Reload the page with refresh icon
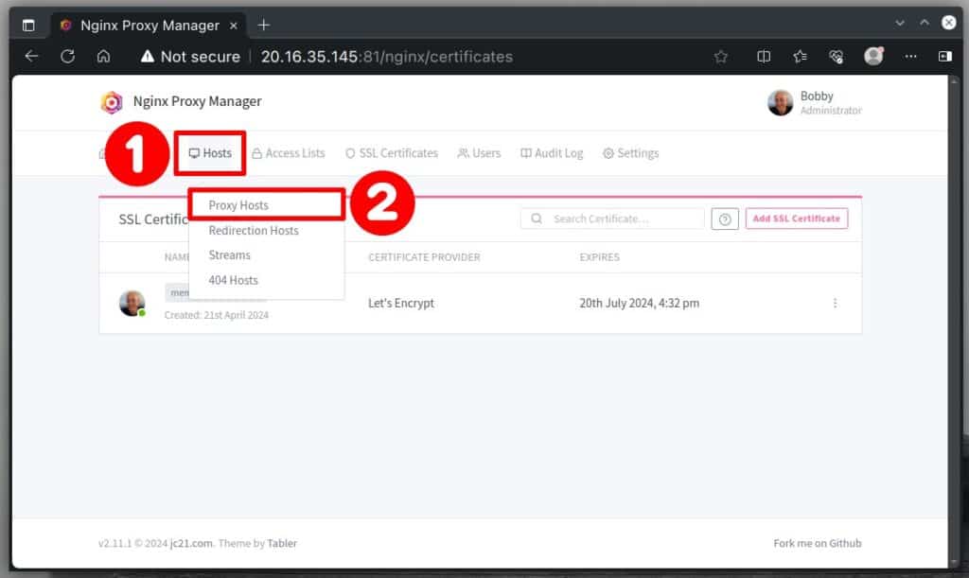Image resolution: width=969 pixels, height=578 pixels. pos(68,56)
